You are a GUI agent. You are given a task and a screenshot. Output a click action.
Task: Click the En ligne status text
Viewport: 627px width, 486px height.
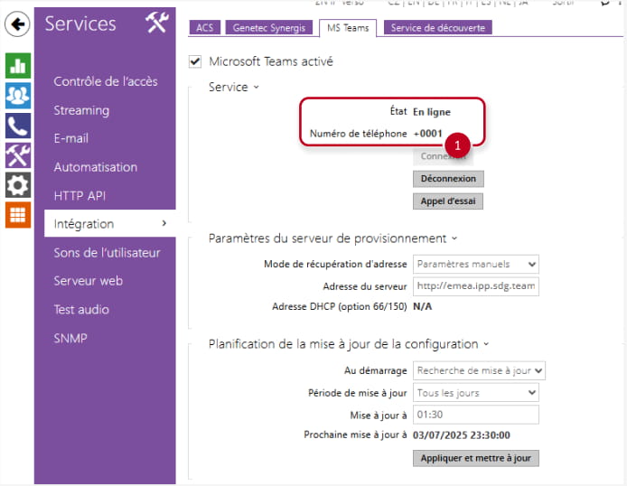click(x=432, y=112)
